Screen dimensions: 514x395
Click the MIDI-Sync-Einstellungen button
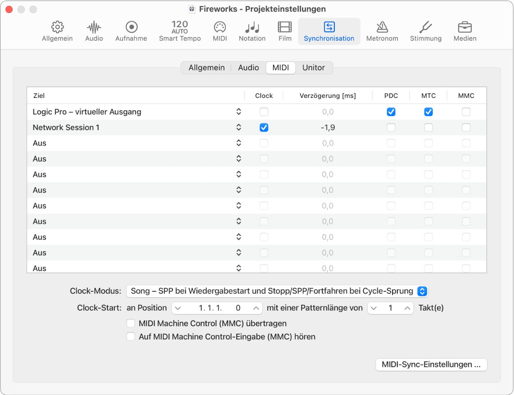tap(431, 365)
